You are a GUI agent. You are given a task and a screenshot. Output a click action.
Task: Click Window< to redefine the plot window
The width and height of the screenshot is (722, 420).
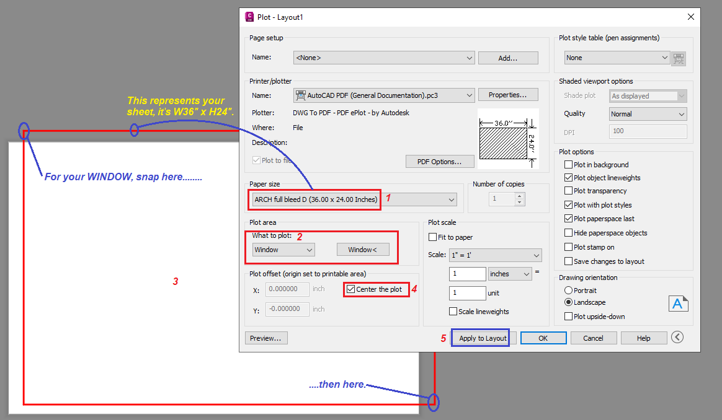pyautogui.click(x=363, y=249)
